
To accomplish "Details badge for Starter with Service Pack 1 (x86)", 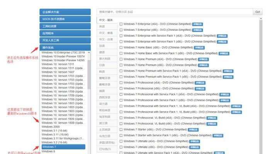I will pos(218,136).
